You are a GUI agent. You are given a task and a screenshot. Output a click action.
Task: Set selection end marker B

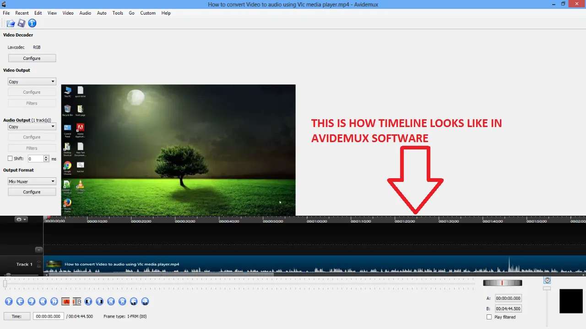tap(77, 301)
